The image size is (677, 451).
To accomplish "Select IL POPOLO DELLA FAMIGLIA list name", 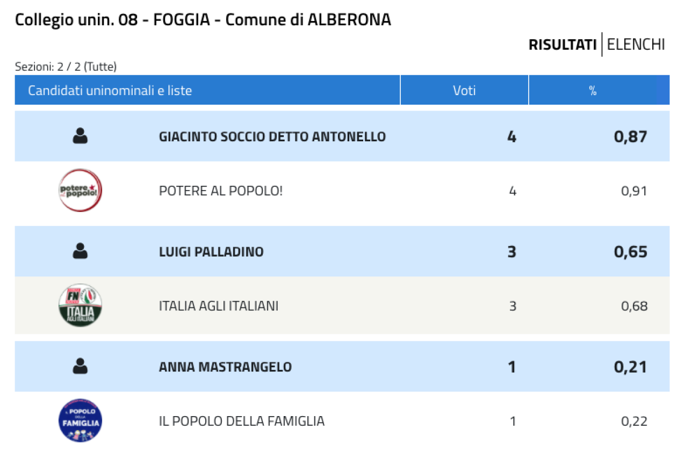I will tap(242, 421).
